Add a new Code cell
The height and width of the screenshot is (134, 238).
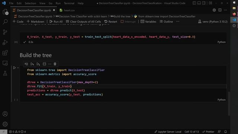tap(18, 22)
